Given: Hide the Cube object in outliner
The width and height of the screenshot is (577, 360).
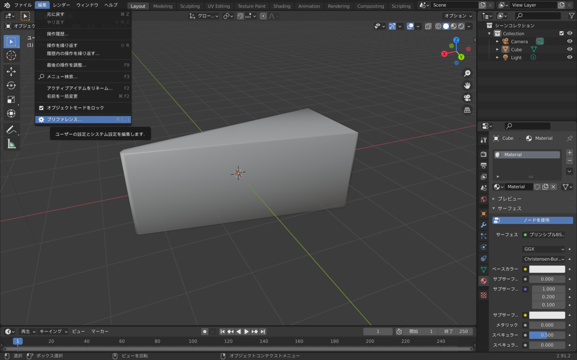Looking at the screenshot, I should point(570,49).
